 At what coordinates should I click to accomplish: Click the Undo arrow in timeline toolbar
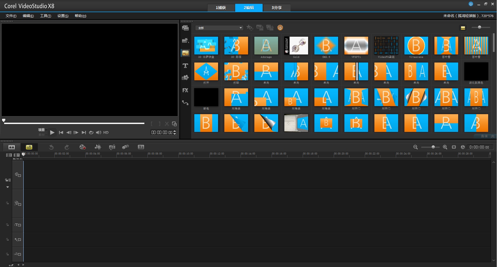pos(51,147)
